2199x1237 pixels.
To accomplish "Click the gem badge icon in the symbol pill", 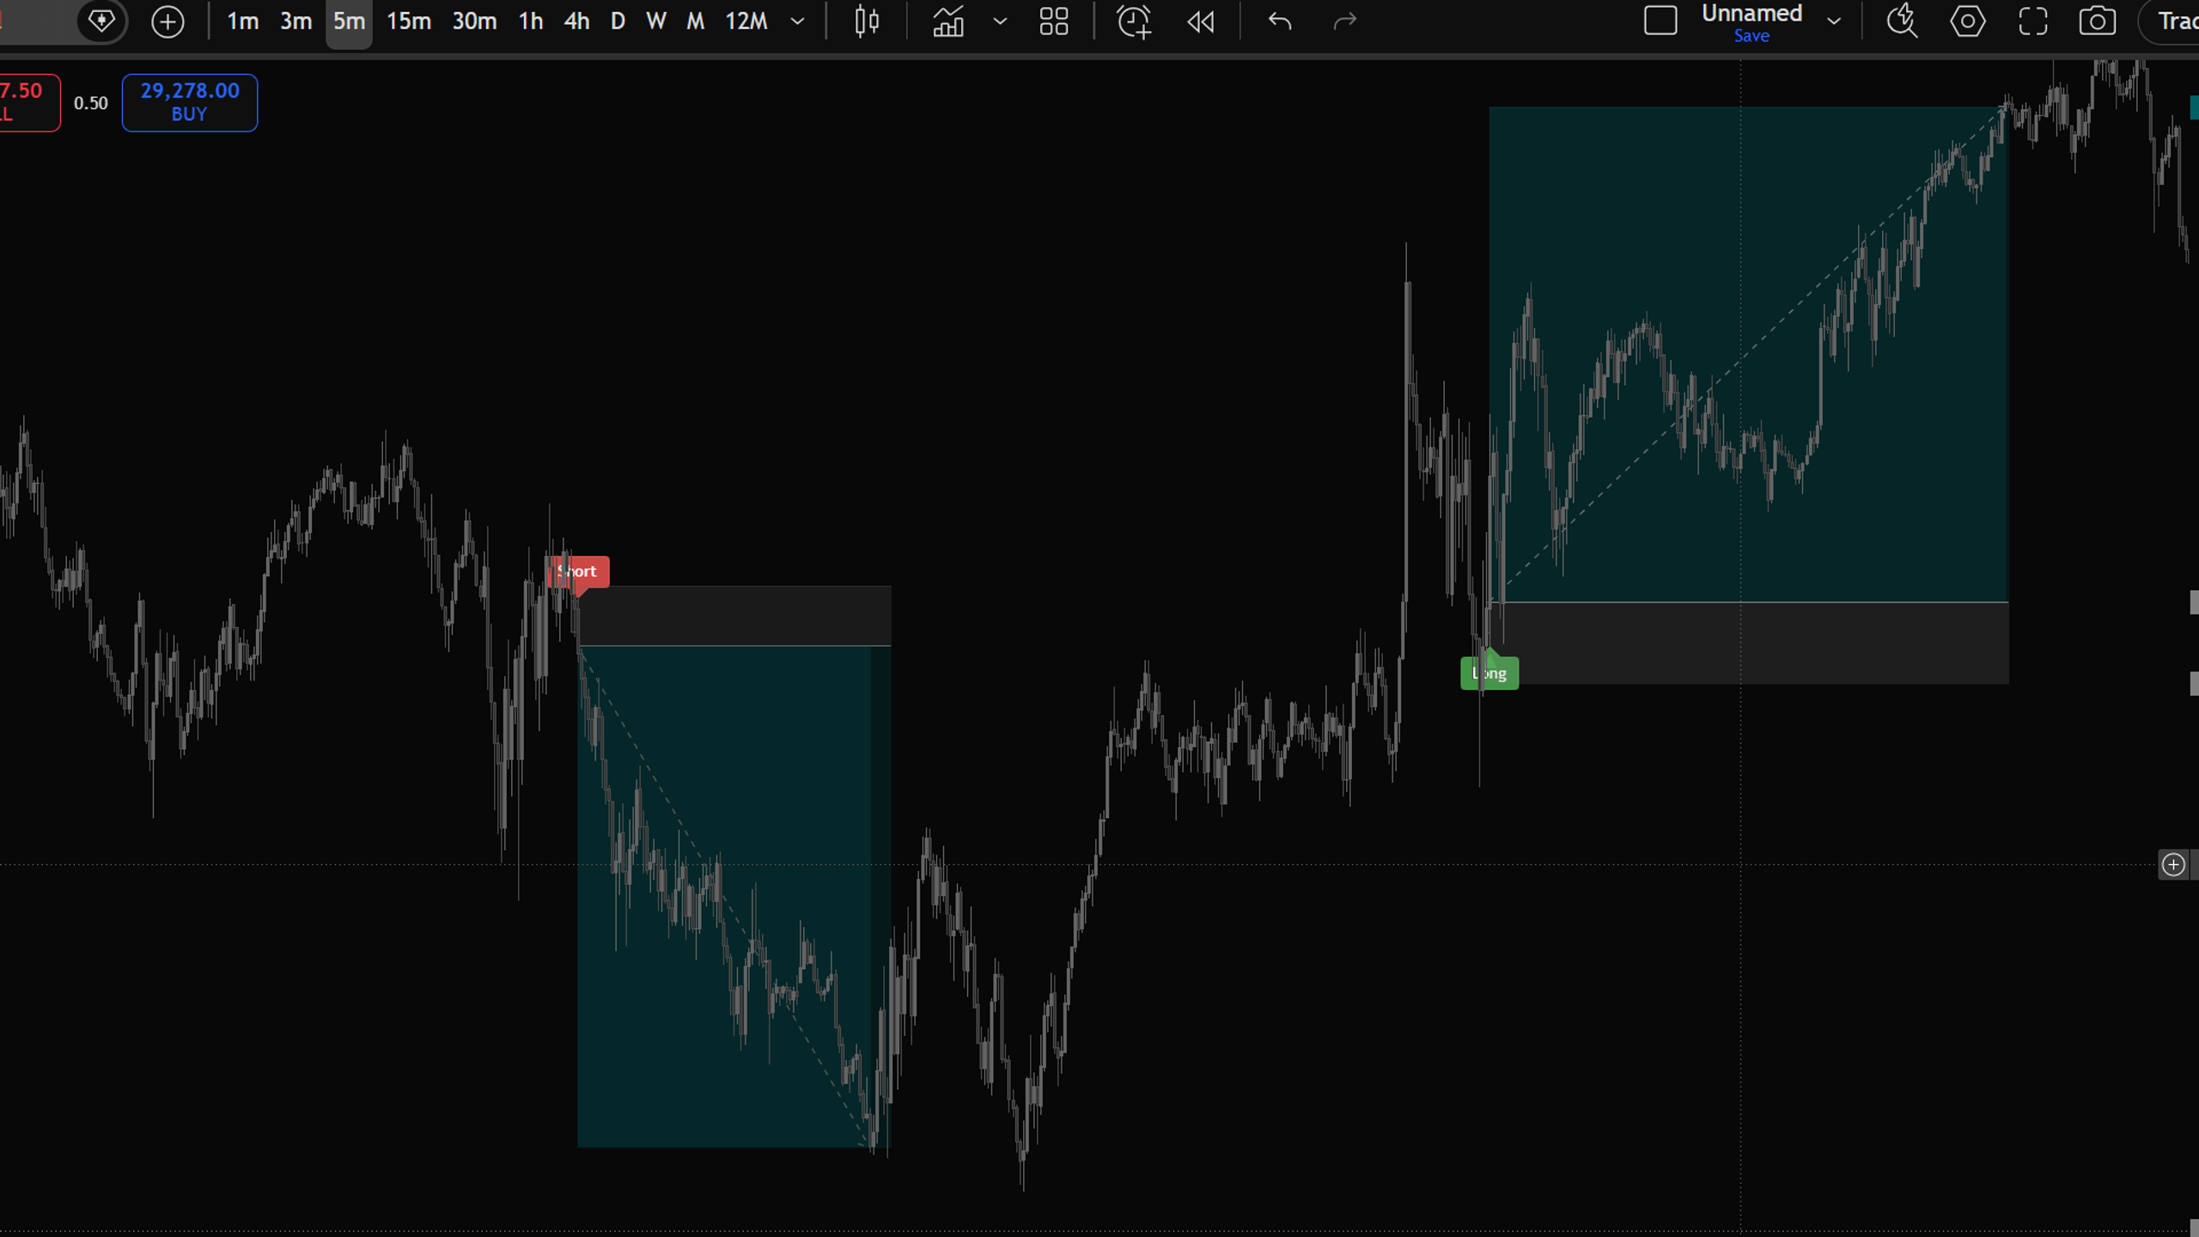I will click(101, 21).
